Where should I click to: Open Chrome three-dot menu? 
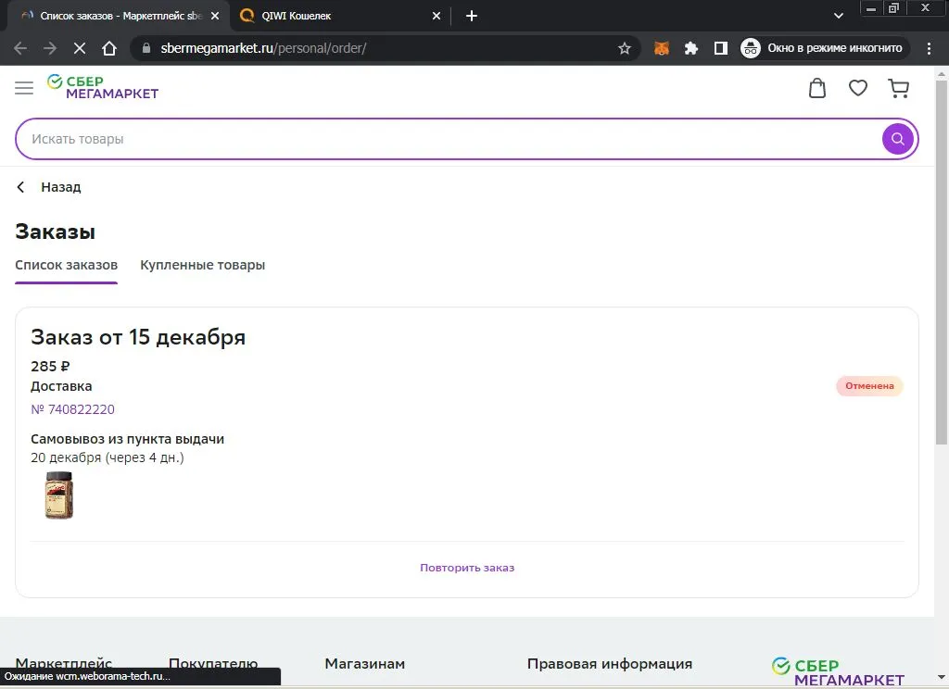point(929,48)
